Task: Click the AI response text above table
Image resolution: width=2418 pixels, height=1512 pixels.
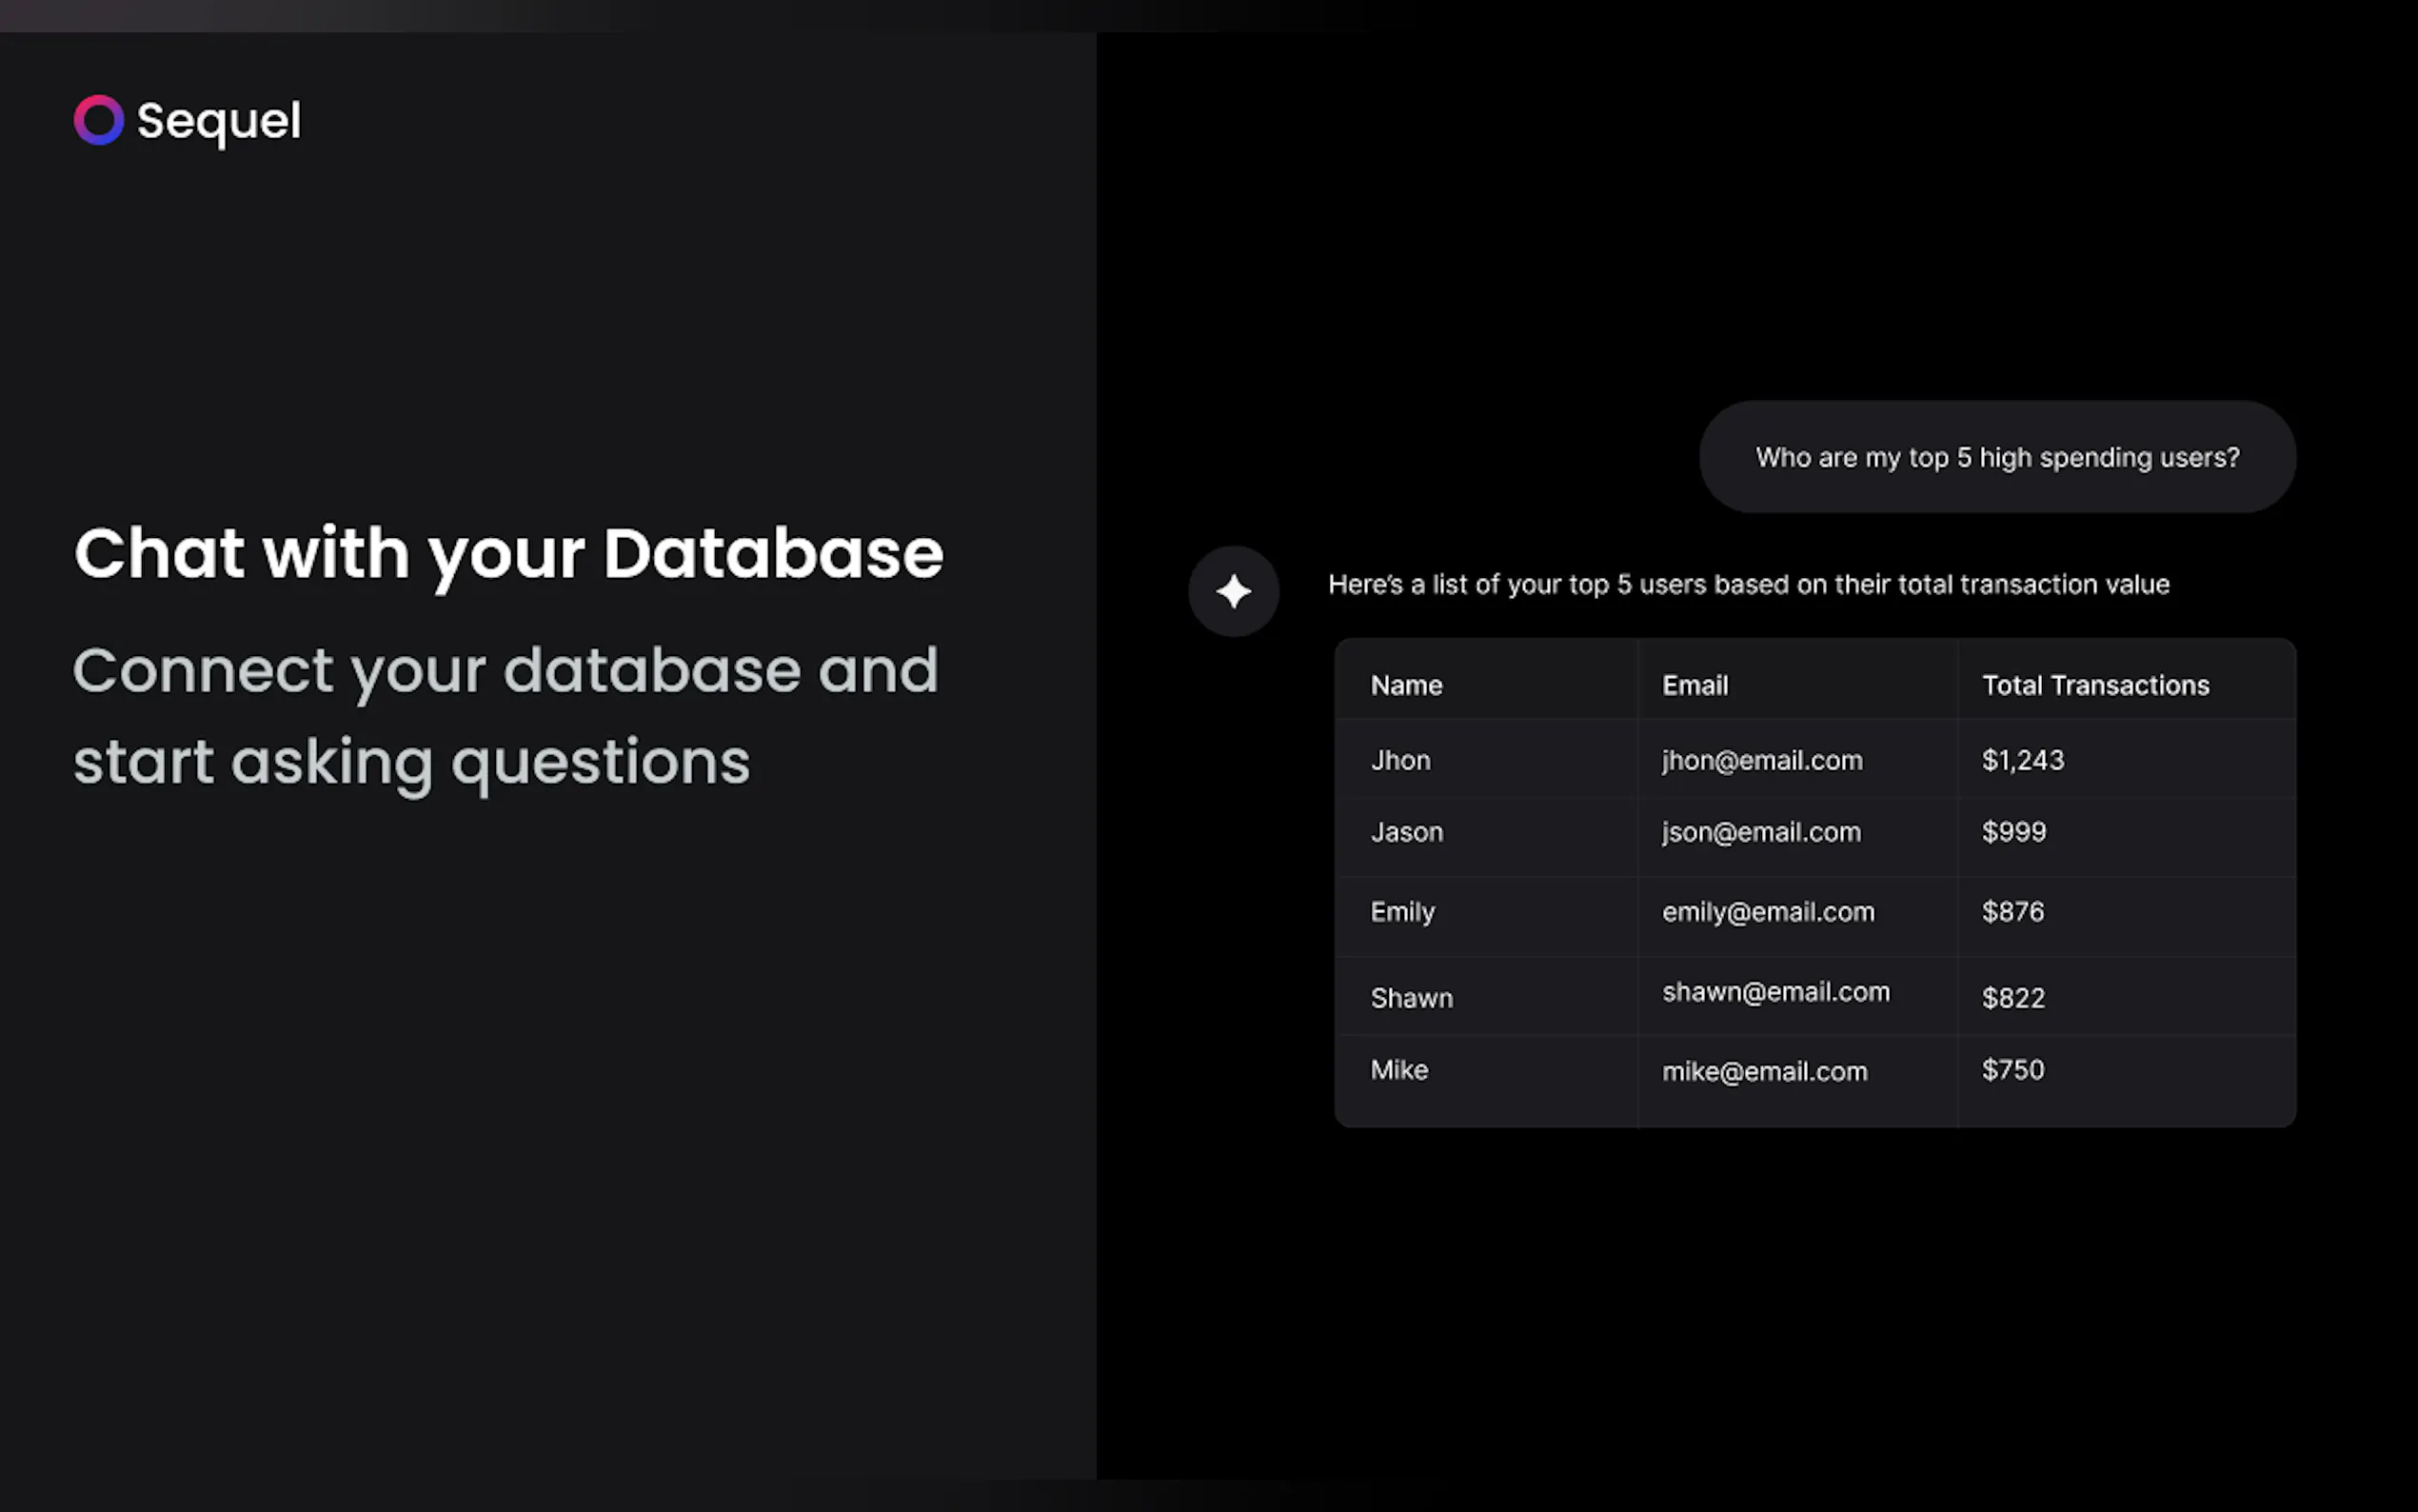Action: click(1747, 584)
